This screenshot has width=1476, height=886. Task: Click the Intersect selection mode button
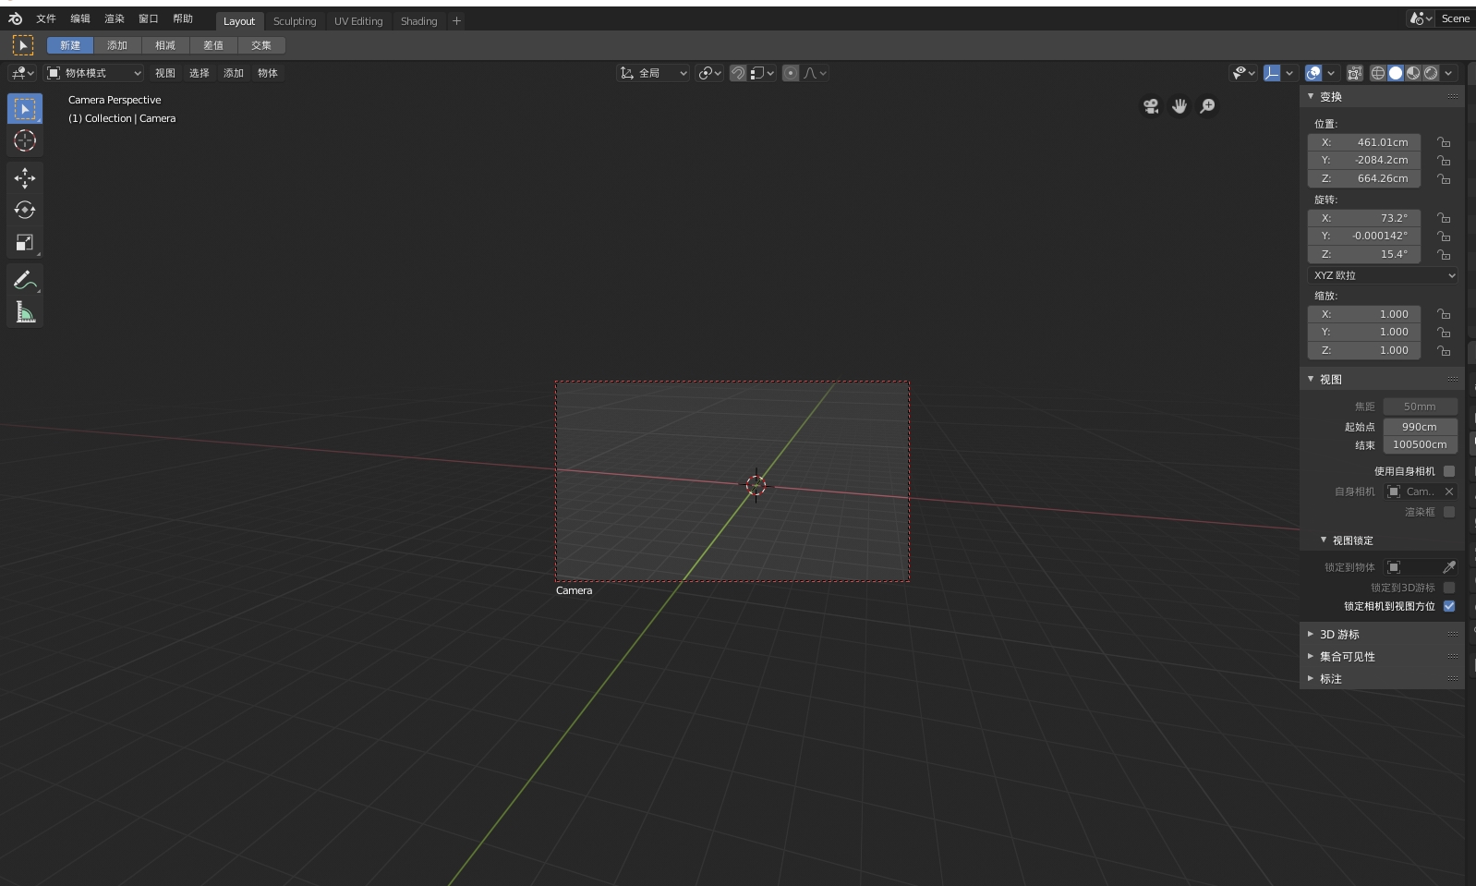click(261, 45)
